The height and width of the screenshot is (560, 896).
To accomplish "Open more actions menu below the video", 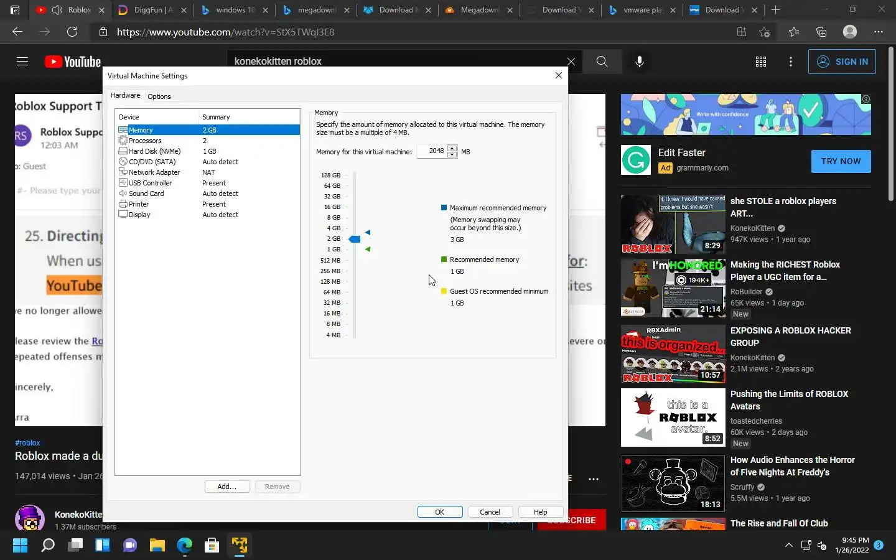I will tap(594, 478).
